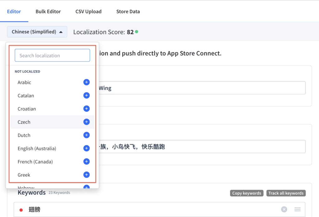Add Arabic localization via its plus icon
Screen dimensions: 319x217
point(86,82)
